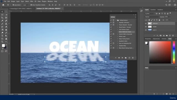The height and width of the screenshot is (100, 177).
Task: Expand the Quadrant Colors action
Action: click(x=118, y=41)
